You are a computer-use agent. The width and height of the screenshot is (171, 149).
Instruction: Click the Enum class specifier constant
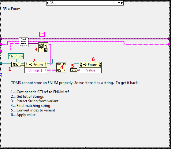pos(16,56)
